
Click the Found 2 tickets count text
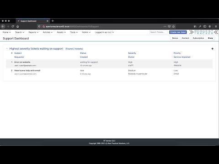tap(74, 49)
